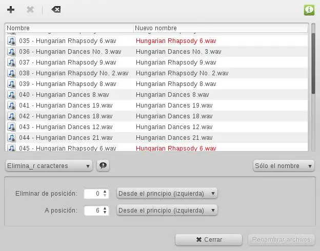
Task: Decrease 'A posición' value with down arrow
Action: 105,212
